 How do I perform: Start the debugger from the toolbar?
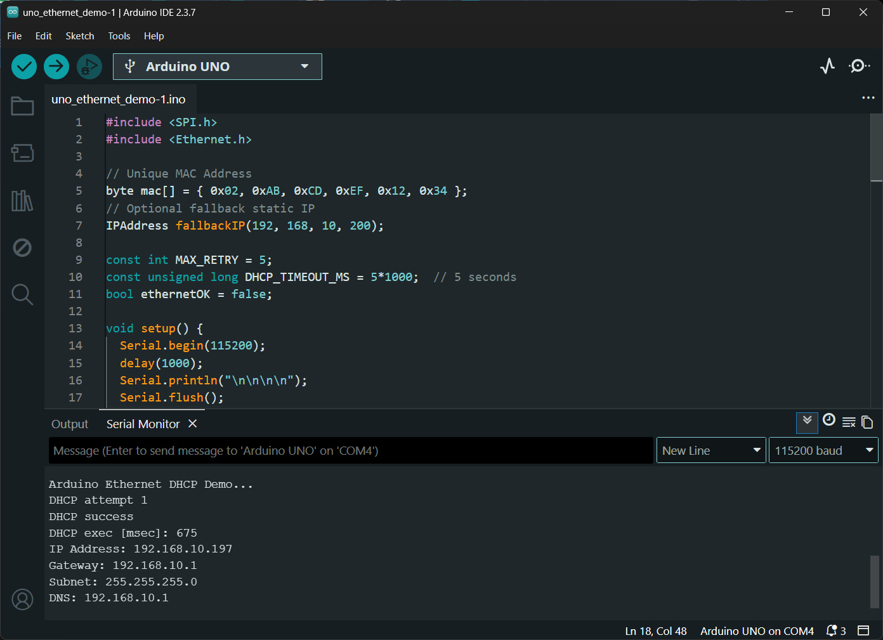(x=89, y=67)
